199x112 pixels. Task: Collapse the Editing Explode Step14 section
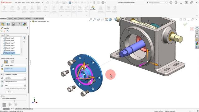26,58
